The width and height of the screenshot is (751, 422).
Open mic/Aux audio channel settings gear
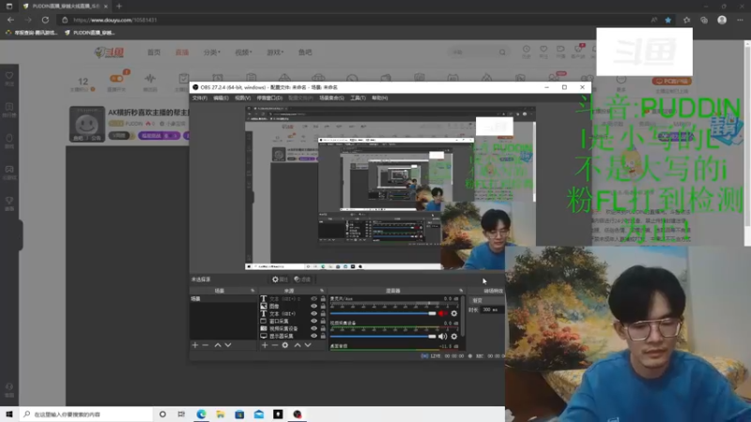[454, 313]
